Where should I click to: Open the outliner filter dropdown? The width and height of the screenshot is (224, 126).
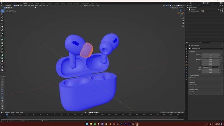pos(219,6)
